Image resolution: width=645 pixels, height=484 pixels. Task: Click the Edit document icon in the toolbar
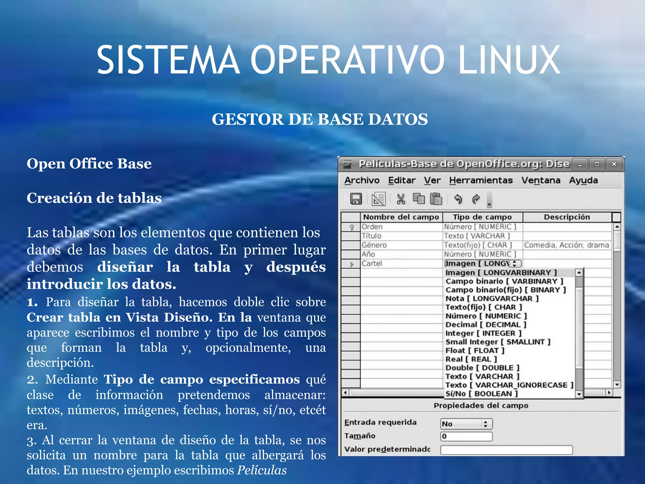(378, 199)
